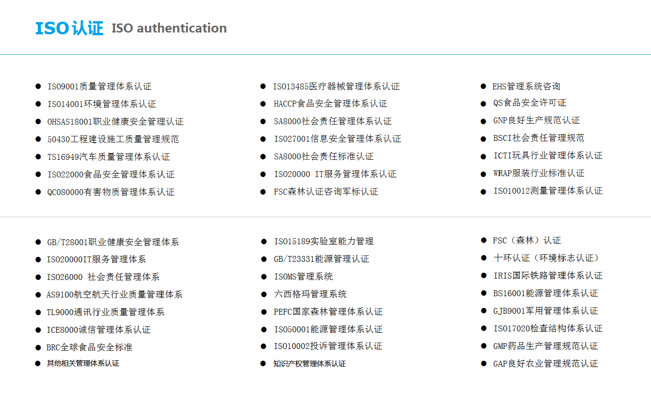Select ISO27001信息安全管理体系认证
651x400 pixels.
pyautogui.click(x=337, y=139)
